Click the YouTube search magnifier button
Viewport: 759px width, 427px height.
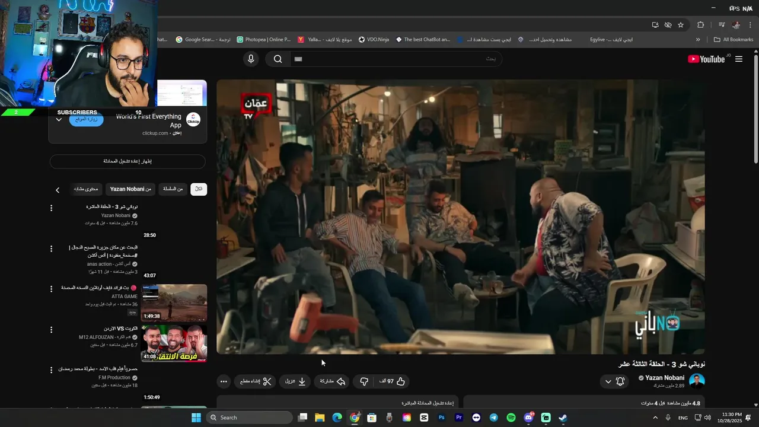pos(278,59)
